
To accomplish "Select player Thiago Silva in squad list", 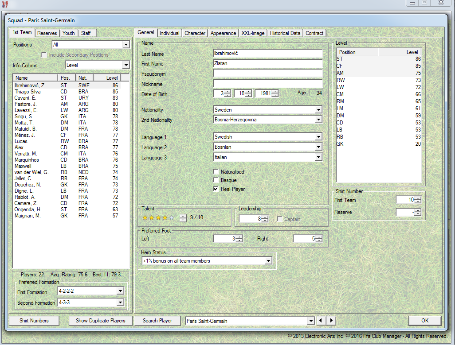I will click(67, 92).
